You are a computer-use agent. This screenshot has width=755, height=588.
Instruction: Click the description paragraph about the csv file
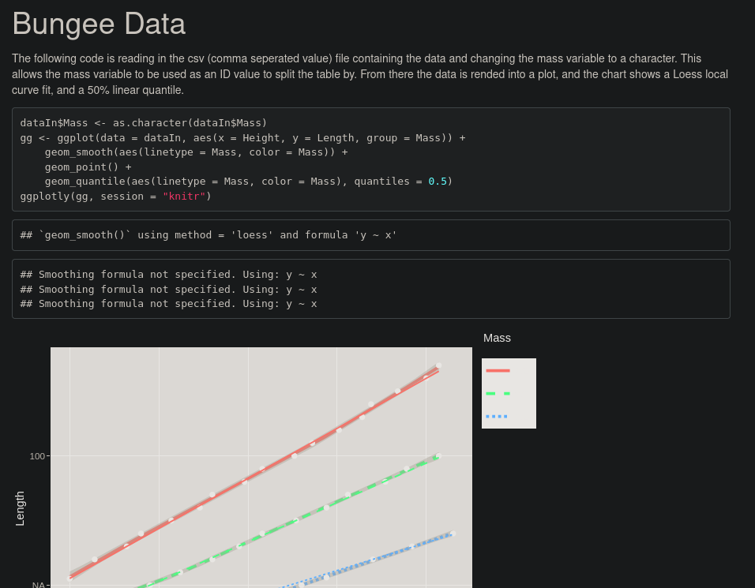point(370,74)
